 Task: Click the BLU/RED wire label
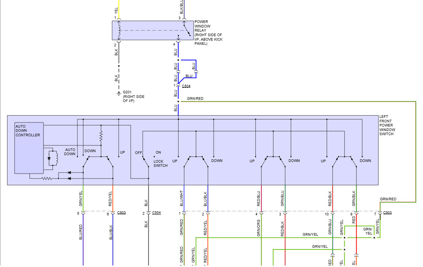(x=81, y=232)
